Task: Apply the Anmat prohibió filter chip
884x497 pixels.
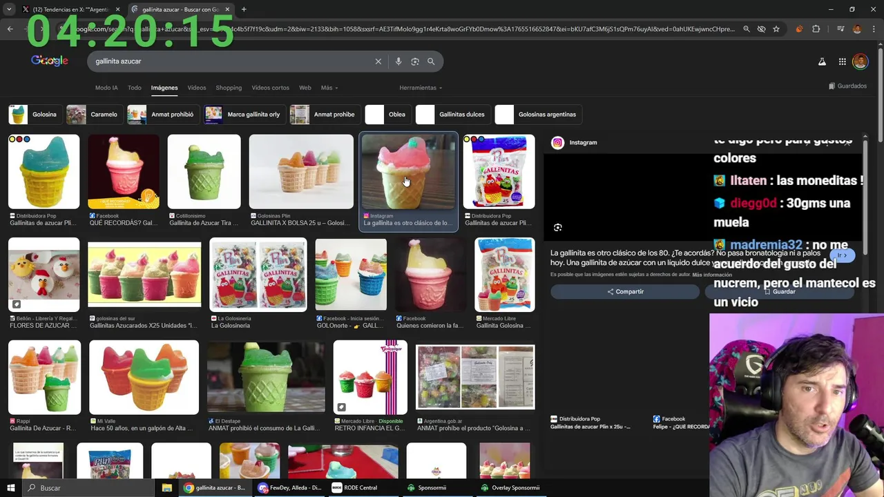Action: 163,115
